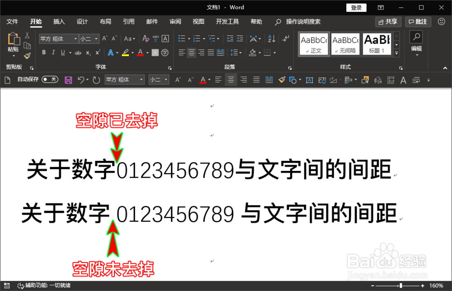Screen dimensions: 452x291
Task: Click the Format Painter icon
Action: (x=27, y=55)
